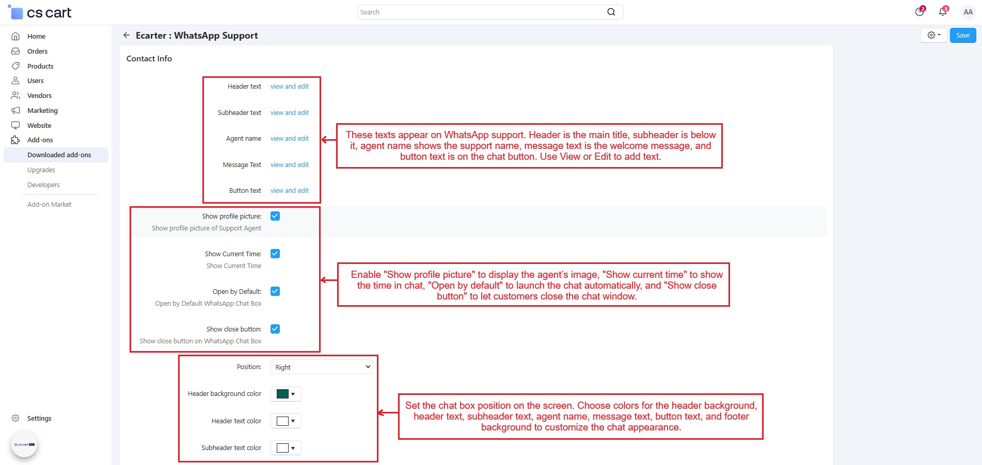This screenshot has height=465, width=982.
Task: Toggle the Show Current Time checkbox
Action: click(275, 254)
